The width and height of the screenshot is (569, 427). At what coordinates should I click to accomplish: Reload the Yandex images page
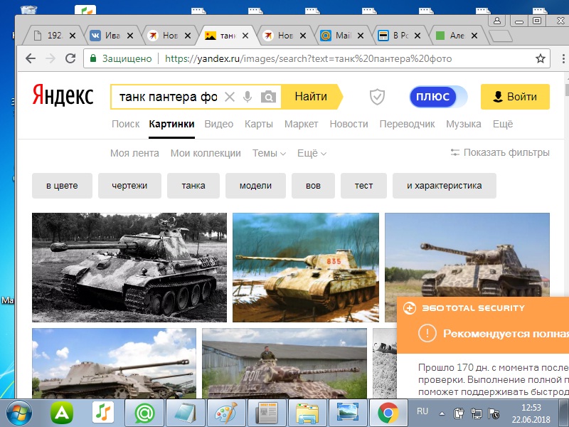[x=70, y=58]
